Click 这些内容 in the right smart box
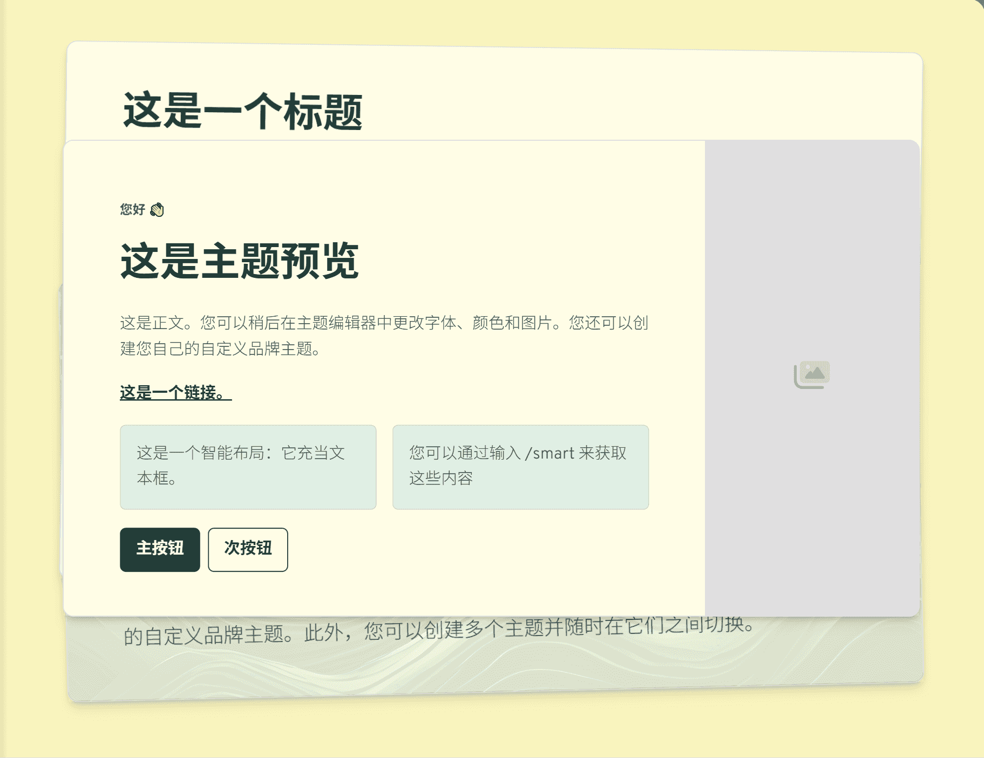This screenshot has height=758, width=984. point(440,478)
